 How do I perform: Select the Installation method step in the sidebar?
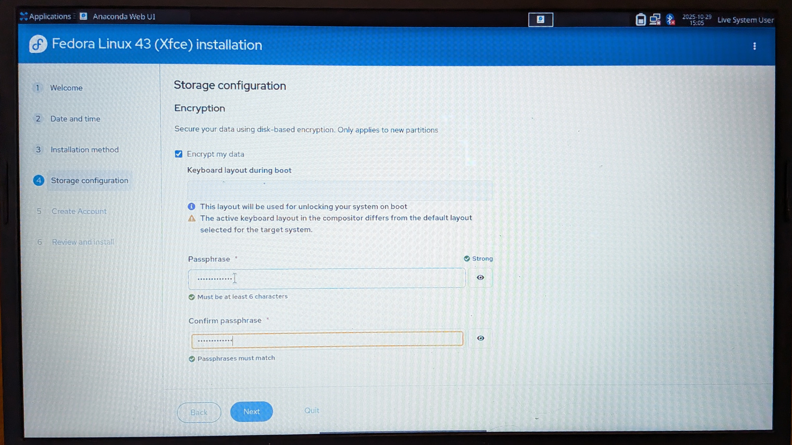(85, 149)
